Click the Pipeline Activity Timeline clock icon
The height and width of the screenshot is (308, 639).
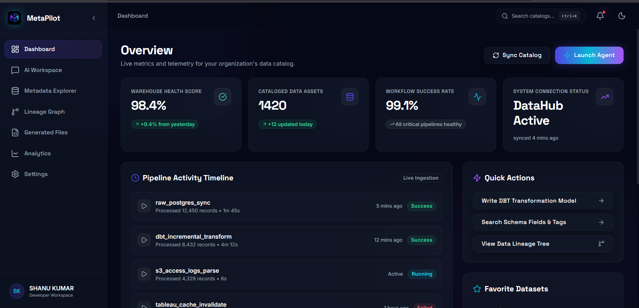tap(135, 178)
